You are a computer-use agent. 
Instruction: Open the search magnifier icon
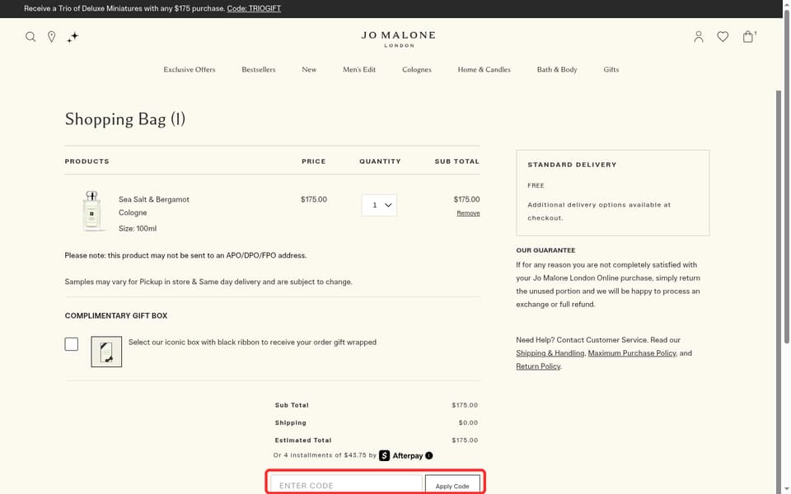pyautogui.click(x=30, y=37)
